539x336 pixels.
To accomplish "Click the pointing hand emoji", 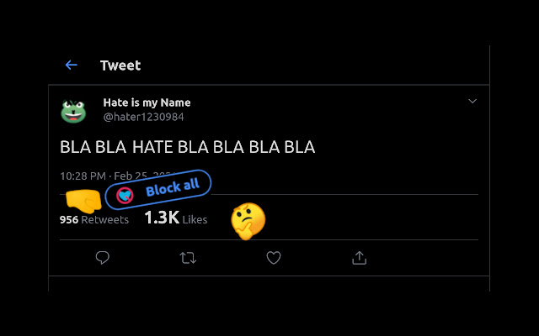I will (x=83, y=201).
